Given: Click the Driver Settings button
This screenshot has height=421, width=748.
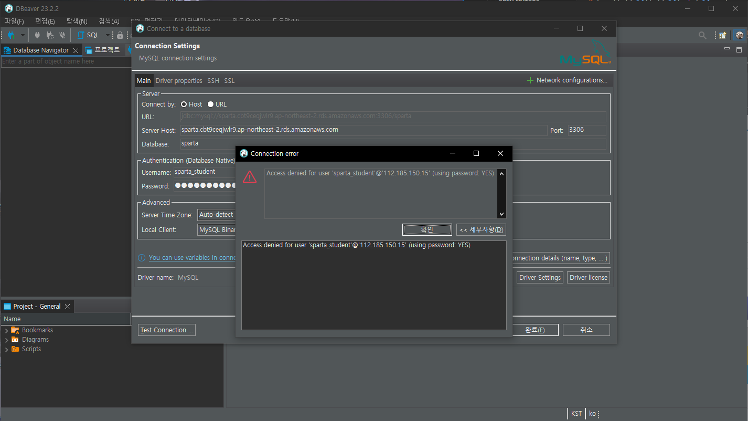Looking at the screenshot, I should coord(540,278).
